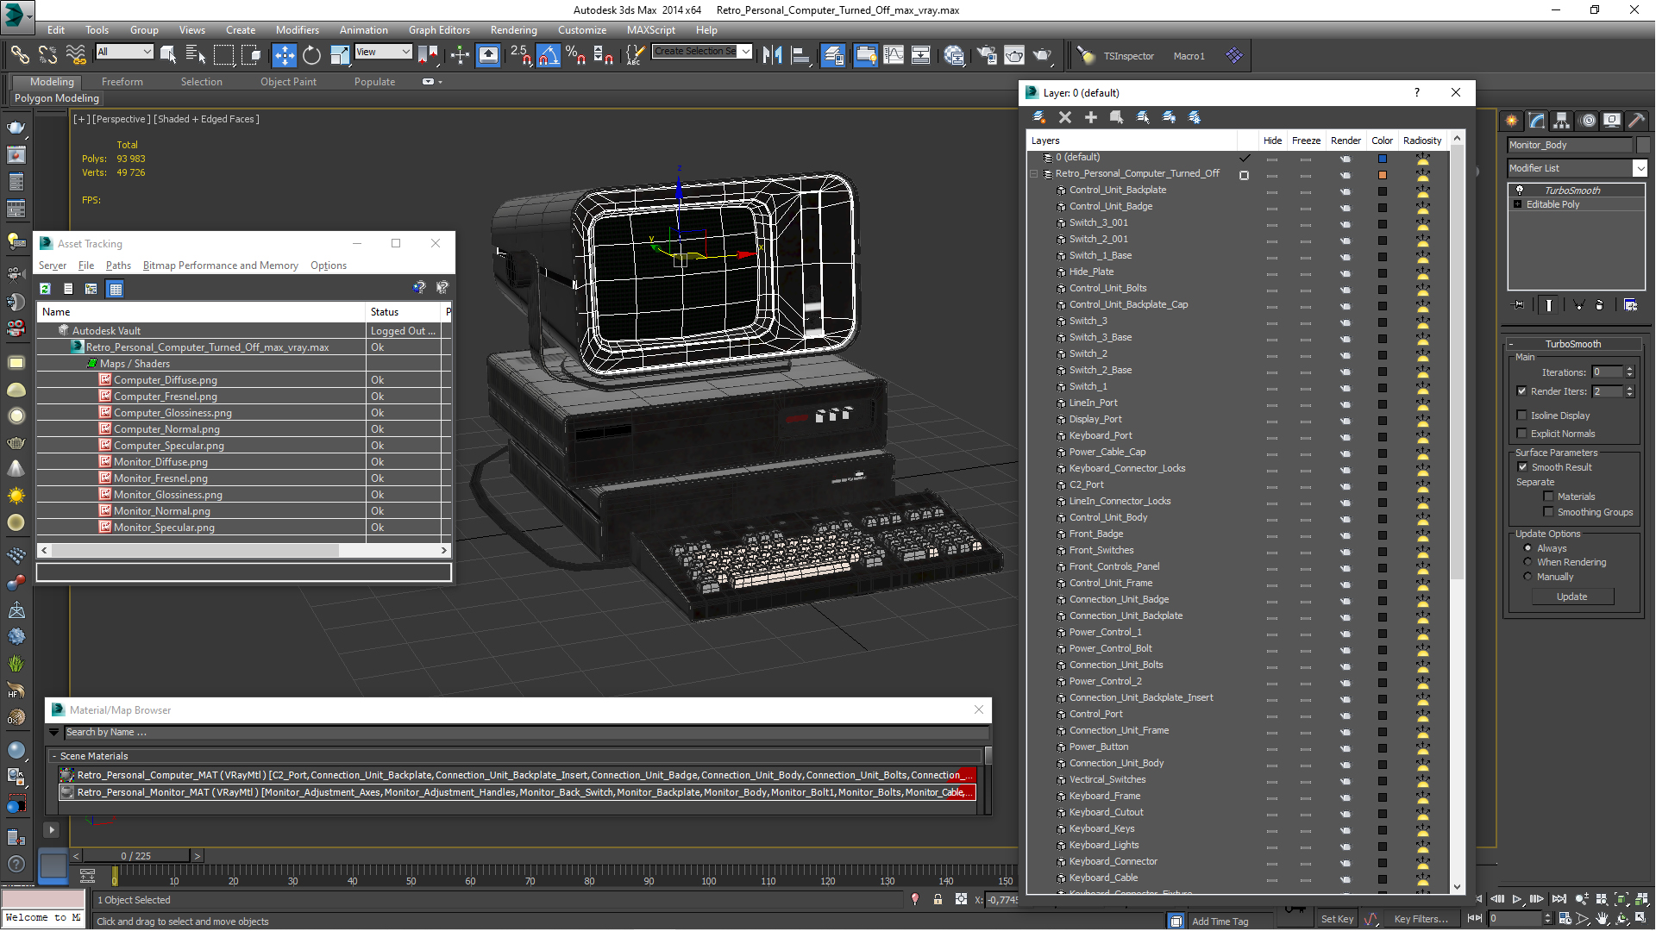Open the Create Selection Set dropdown
1656x931 pixels.
[x=745, y=51]
